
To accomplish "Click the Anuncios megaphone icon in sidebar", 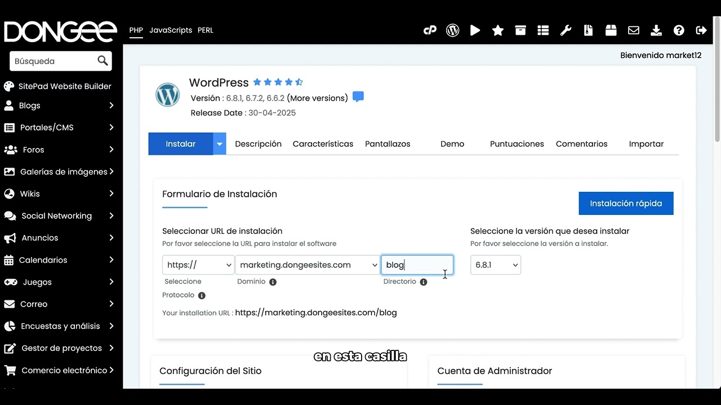I will tap(10, 238).
